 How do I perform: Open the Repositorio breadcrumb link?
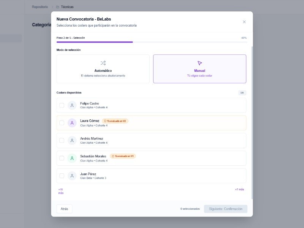[40, 7]
